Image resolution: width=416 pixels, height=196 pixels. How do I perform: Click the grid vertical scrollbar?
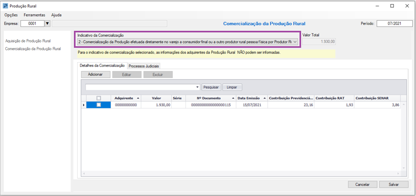pyautogui.click(x=404, y=137)
